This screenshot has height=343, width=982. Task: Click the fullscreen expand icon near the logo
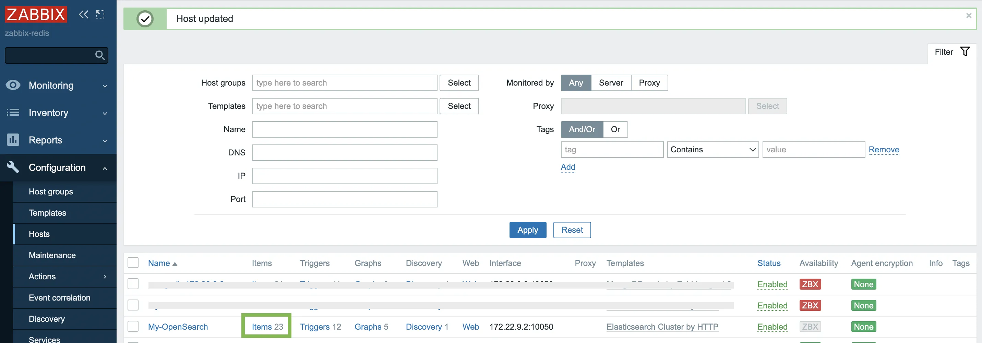[x=100, y=14]
